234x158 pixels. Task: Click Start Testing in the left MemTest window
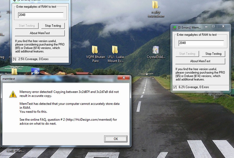(27, 26)
